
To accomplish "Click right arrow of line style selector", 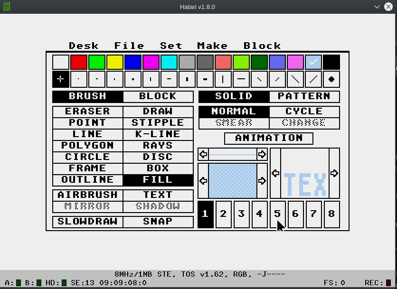I will (262, 154).
